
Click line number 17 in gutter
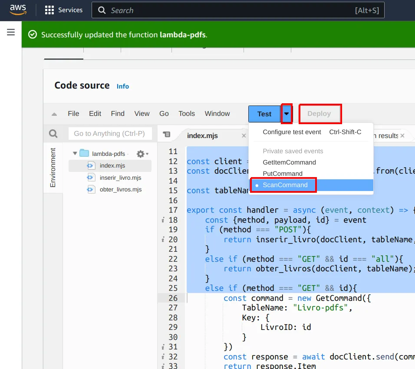coord(173,210)
